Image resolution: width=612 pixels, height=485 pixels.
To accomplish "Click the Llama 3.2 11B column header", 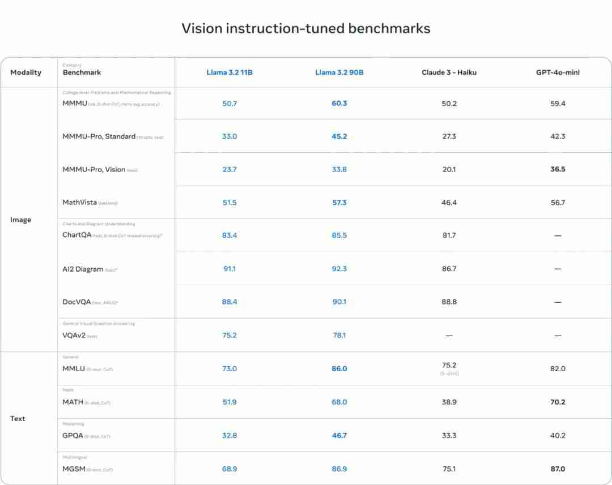I will point(229,72).
